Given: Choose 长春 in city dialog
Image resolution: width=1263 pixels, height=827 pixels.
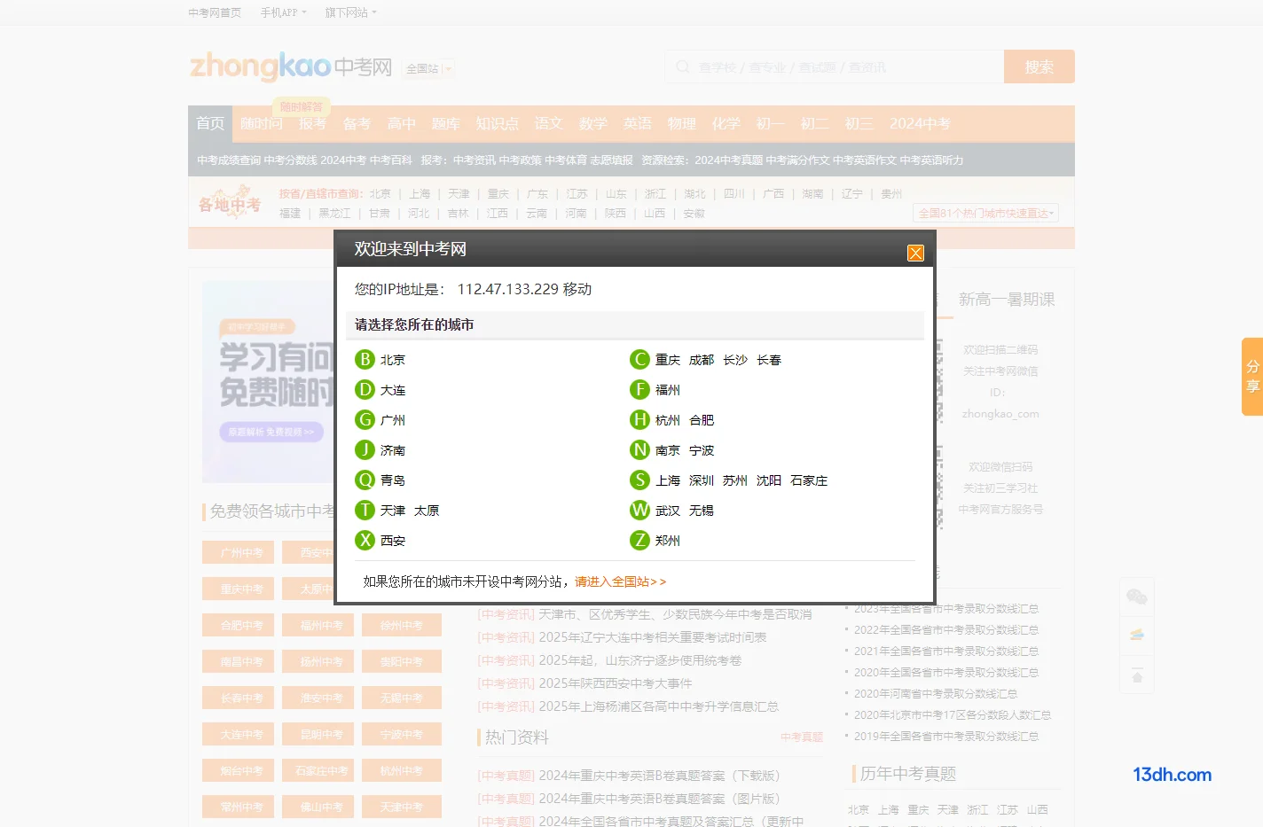Looking at the screenshot, I should point(769,360).
